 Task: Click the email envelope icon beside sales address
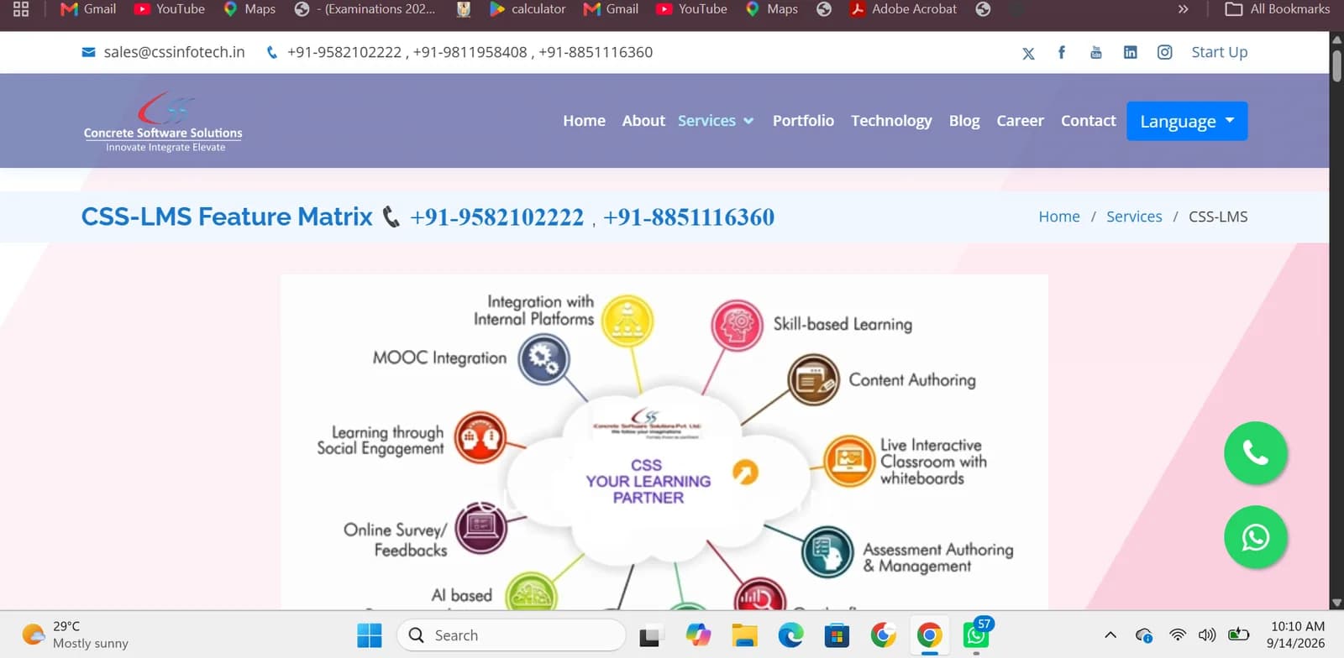pyautogui.click(x=88, y=52)
